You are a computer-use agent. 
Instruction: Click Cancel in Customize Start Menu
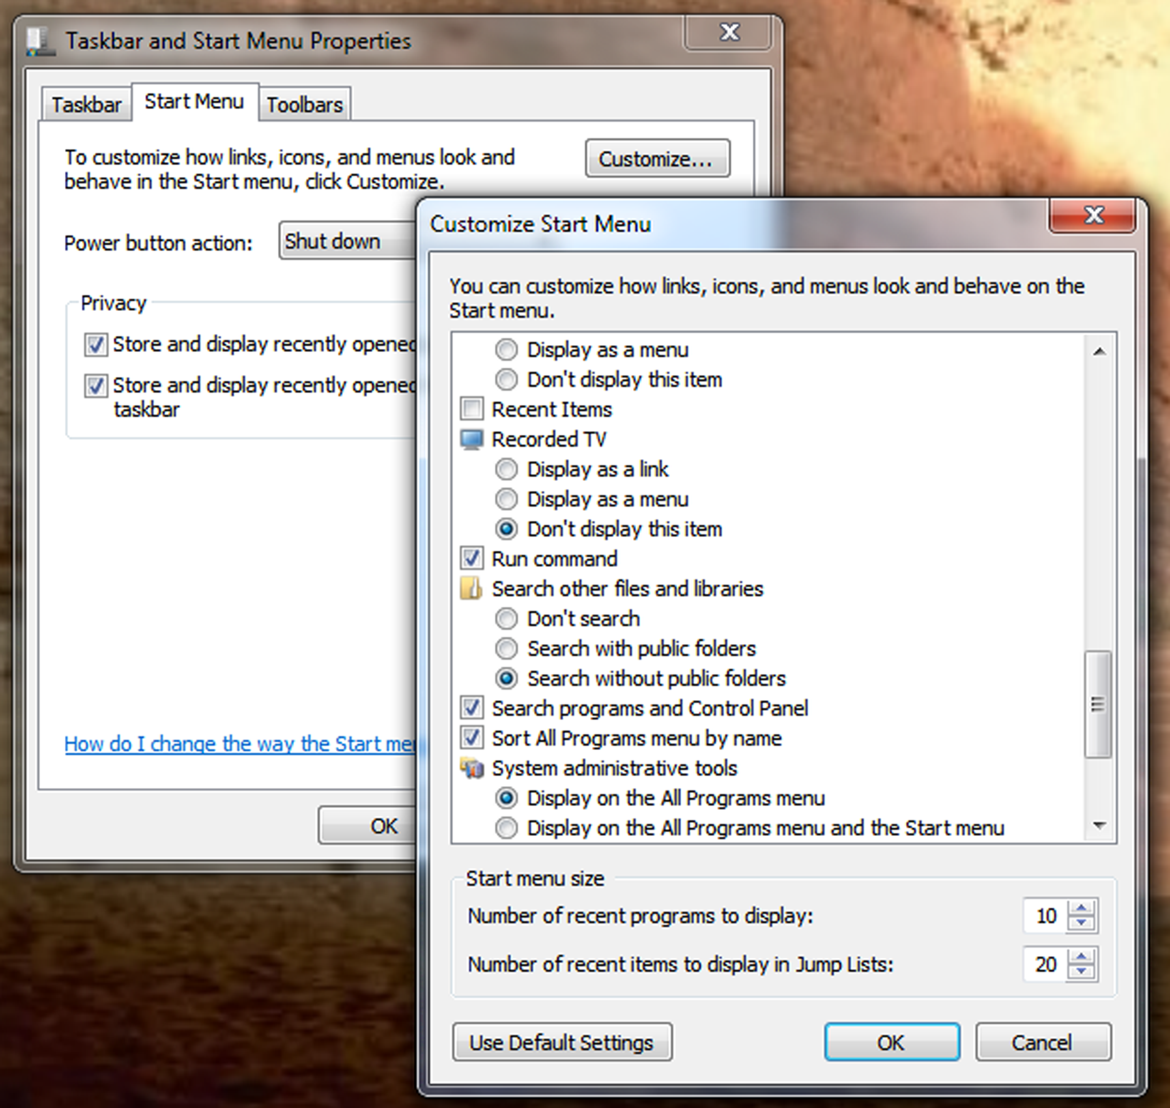point(1042,1042)
